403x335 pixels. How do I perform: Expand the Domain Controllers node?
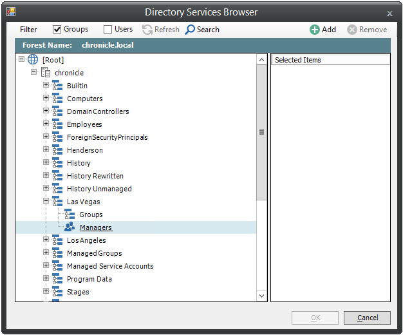coord(46,110)
